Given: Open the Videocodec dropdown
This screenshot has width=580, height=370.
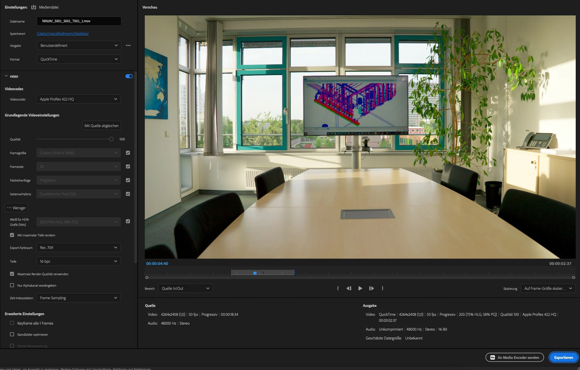Looking at the screenshot, I should click(79, 99).
